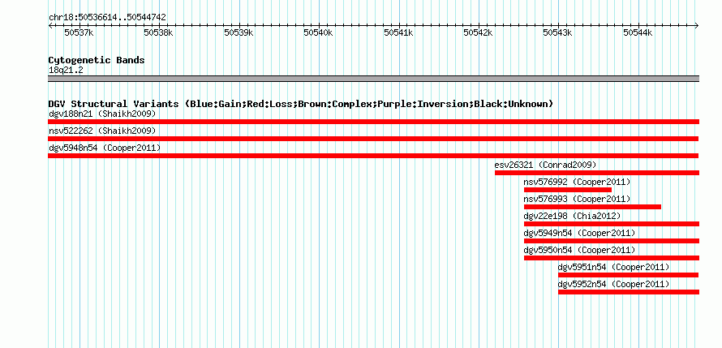
Task: Click the Cytogenetic Bands track title
Action: (x=97, y=60)
